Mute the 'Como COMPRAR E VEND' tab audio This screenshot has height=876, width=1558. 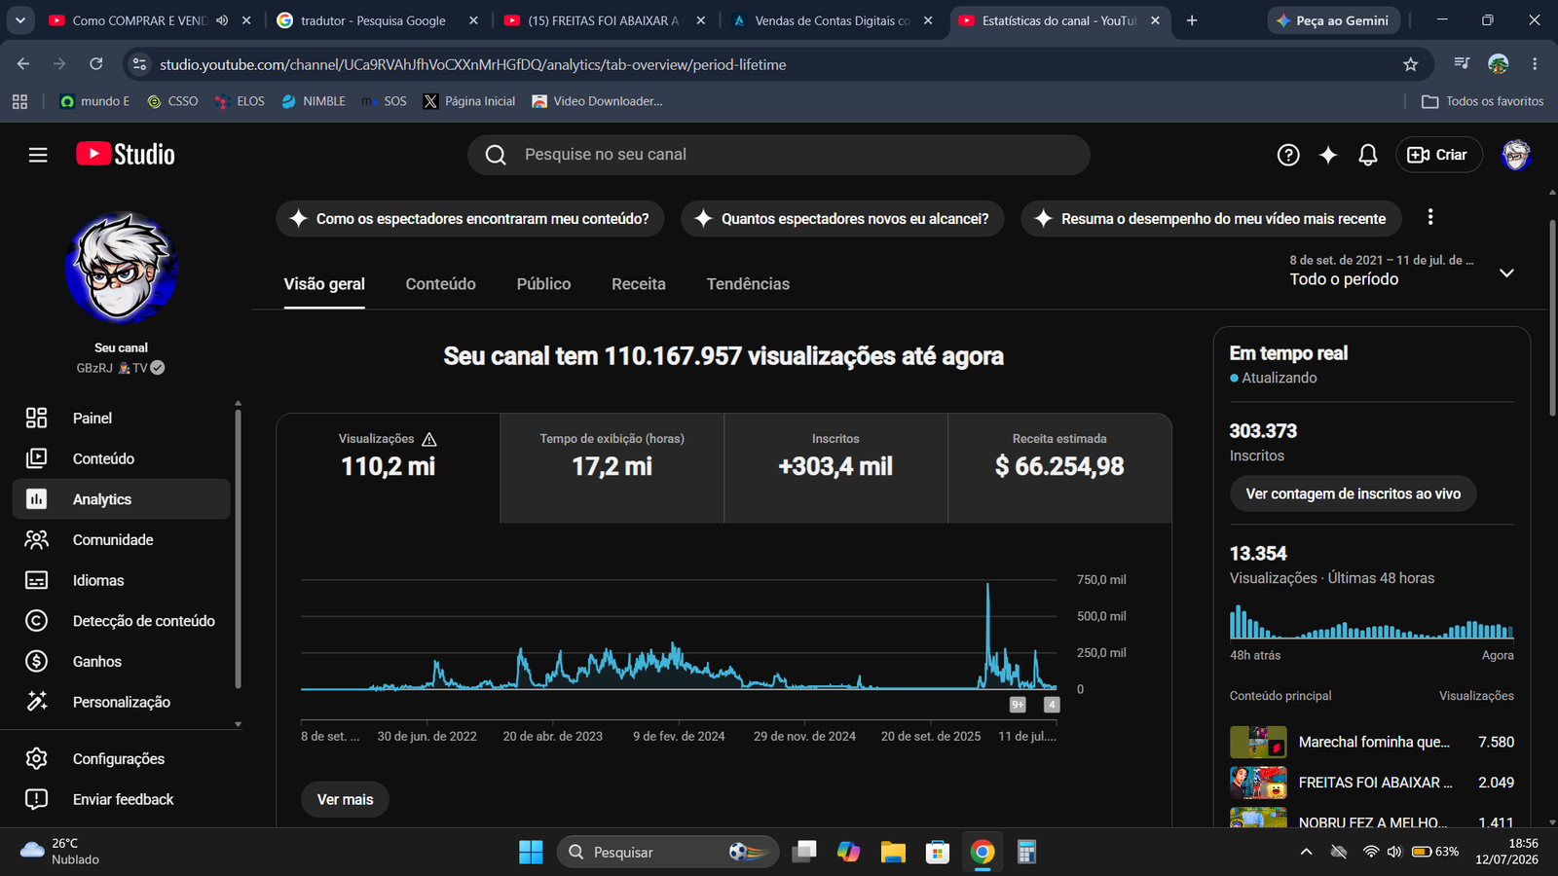pos(222,20)
